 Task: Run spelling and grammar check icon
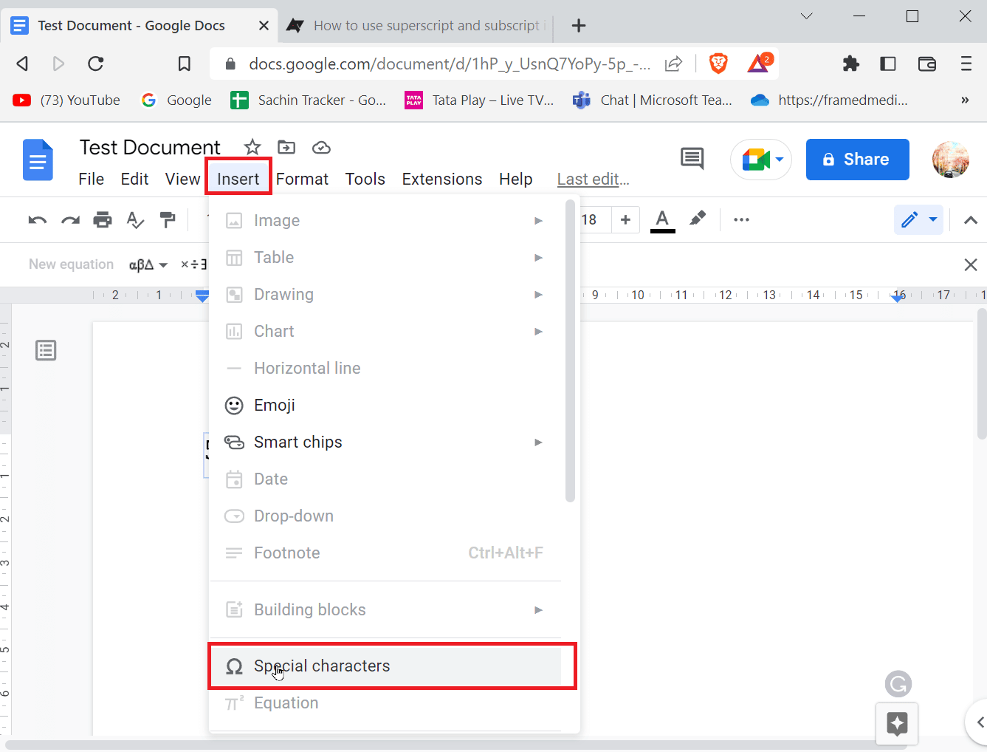coord(135,219)
